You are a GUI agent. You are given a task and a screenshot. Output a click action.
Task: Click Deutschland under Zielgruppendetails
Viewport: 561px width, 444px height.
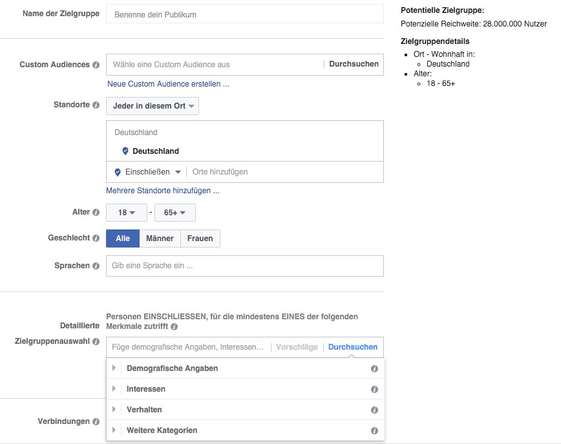coord(448,64)
